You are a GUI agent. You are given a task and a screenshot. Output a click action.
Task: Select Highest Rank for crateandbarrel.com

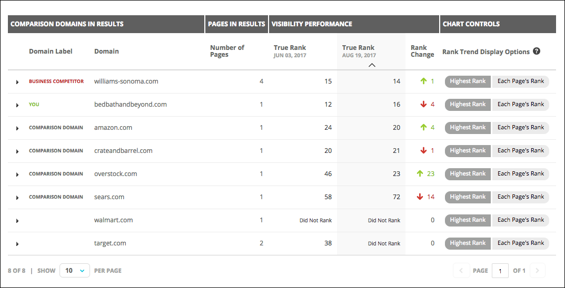(x=468, y=151)
